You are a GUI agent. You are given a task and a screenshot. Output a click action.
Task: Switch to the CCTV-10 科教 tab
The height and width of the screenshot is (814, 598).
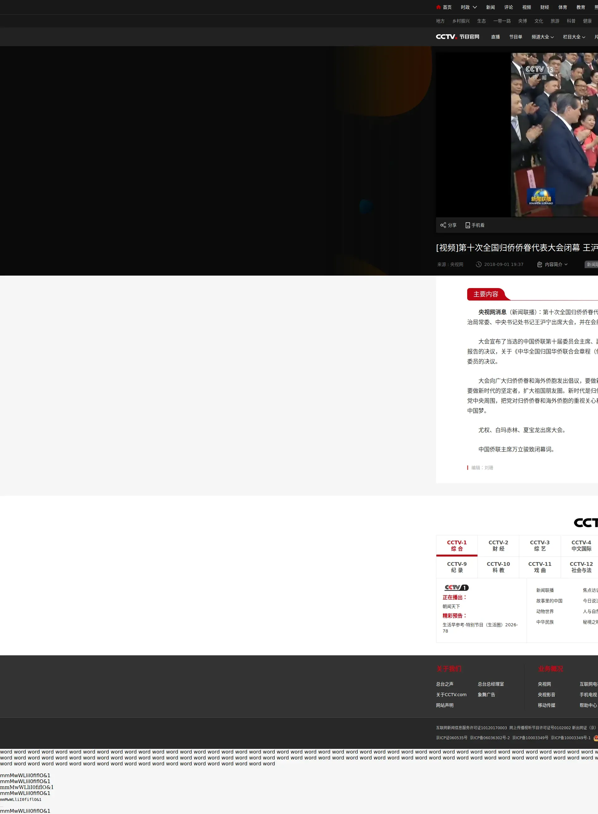point(498,567)
